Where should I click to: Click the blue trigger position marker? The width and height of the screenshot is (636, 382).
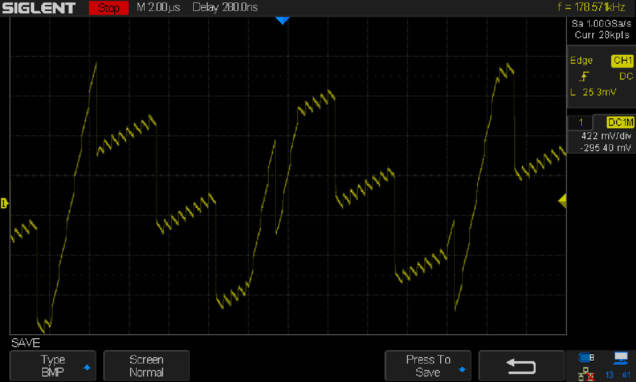[282, 20]
